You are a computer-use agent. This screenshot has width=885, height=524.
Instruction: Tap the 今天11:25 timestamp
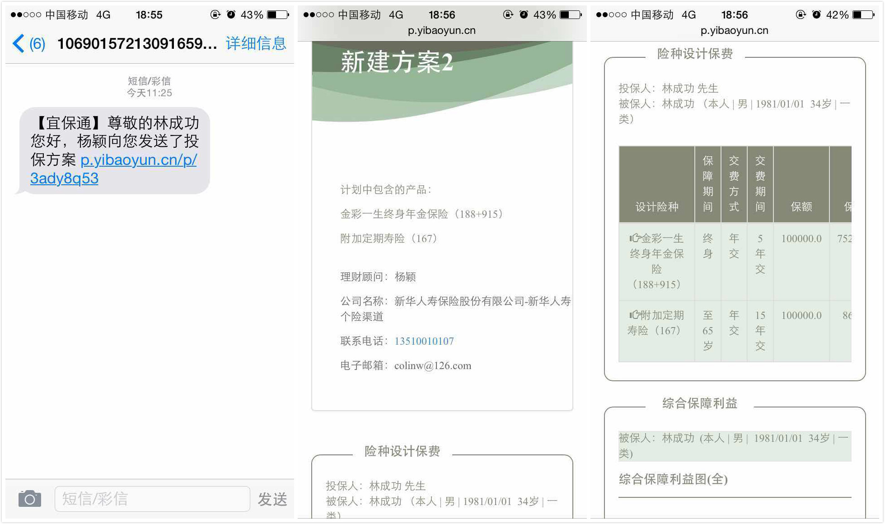pos(149,93)
